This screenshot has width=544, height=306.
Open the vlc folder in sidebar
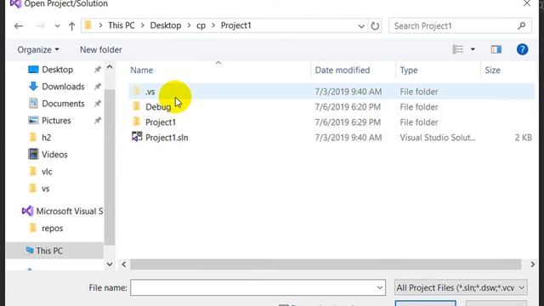coord(47,172)
